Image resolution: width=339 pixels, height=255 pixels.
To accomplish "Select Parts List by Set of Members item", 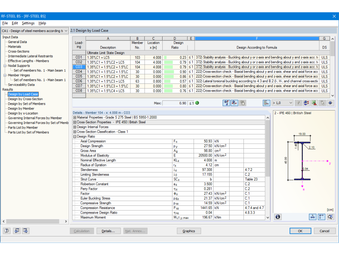I will pos(28,132).
